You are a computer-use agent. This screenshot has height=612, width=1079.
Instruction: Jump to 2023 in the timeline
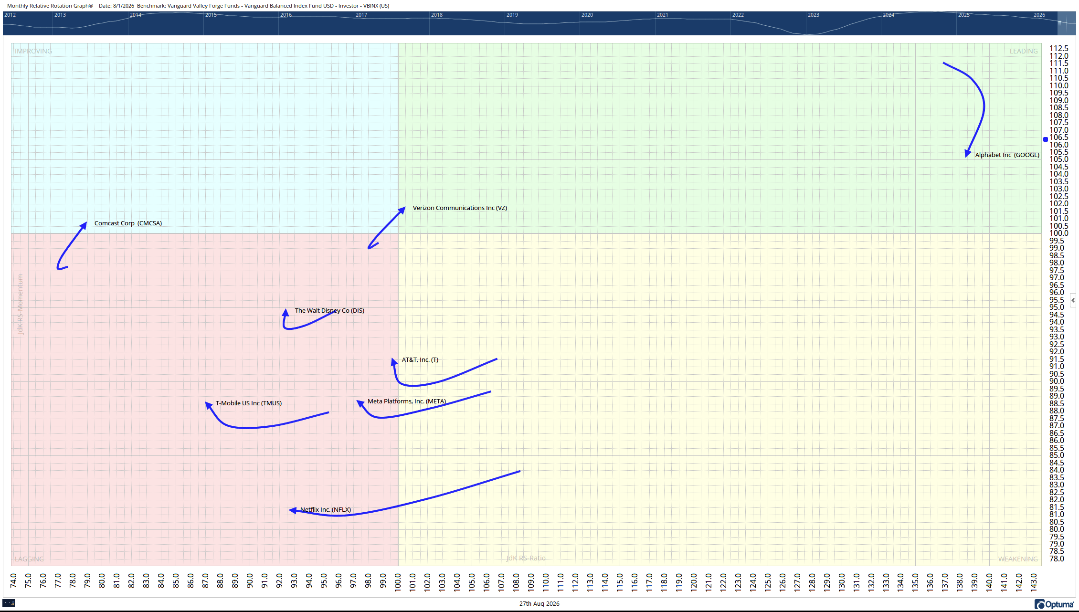(814, 15)
